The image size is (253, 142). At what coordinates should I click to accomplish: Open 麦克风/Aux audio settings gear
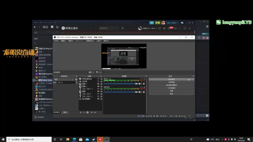click(x=144, y=84)
